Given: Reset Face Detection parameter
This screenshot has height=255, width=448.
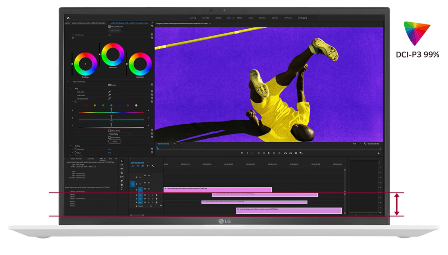Looking at the screenshot, I should coord(152,26).
